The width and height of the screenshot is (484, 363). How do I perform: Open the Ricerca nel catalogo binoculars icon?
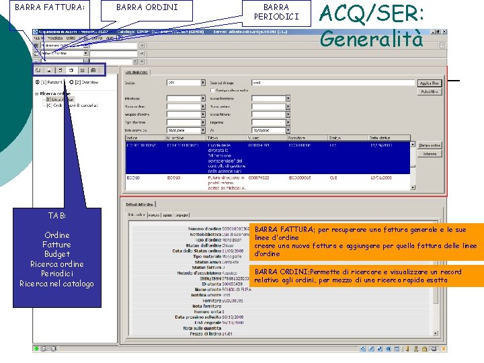pyautogui.click(x=93, y=71)
